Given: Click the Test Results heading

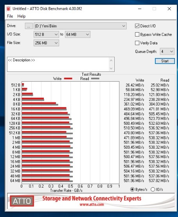Looking at the screenshot, I should tap(91, 74).
